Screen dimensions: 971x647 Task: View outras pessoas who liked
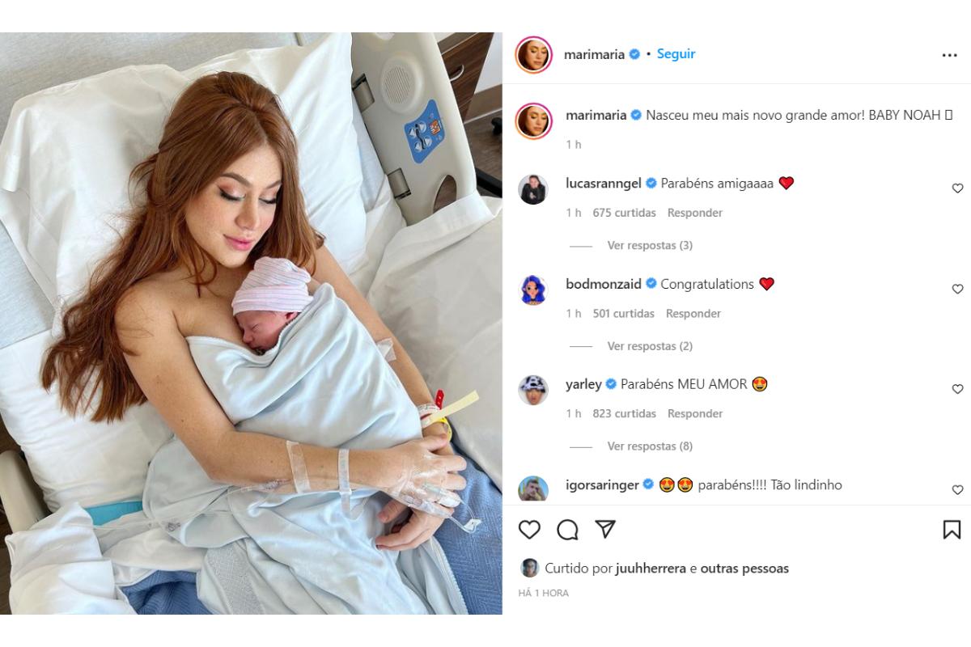[x=744, y=569]
